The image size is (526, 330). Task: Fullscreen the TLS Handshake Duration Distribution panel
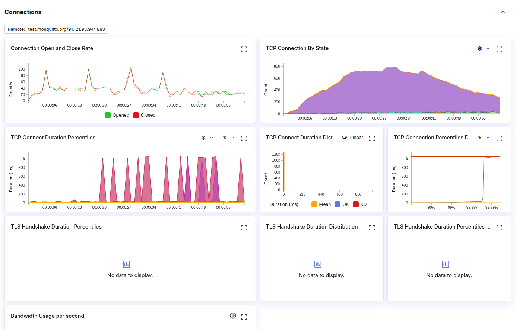point(372,227)
